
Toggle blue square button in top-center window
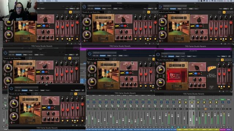point(122,26)
